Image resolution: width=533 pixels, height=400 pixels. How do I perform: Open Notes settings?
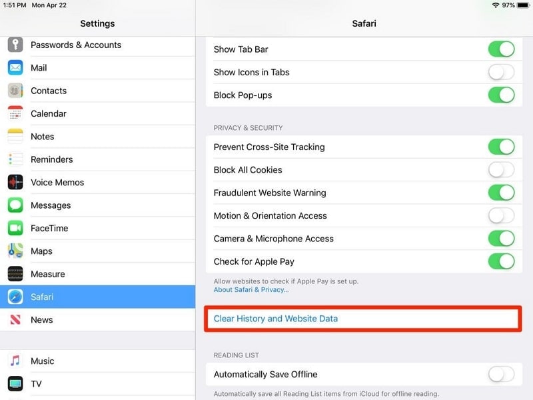click(97, 137)
